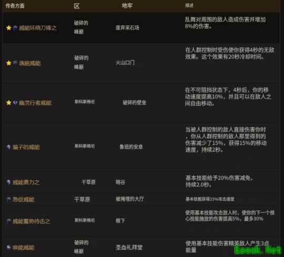Click the icon beside the last row's aspect name
The height and width of the screenshot is (257, 284).
(8, 248)
